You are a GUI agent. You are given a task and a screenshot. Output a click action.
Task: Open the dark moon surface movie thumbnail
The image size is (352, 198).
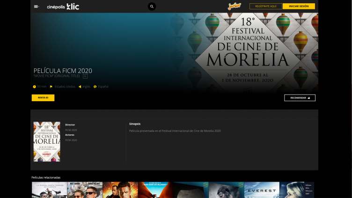(191, 190)
